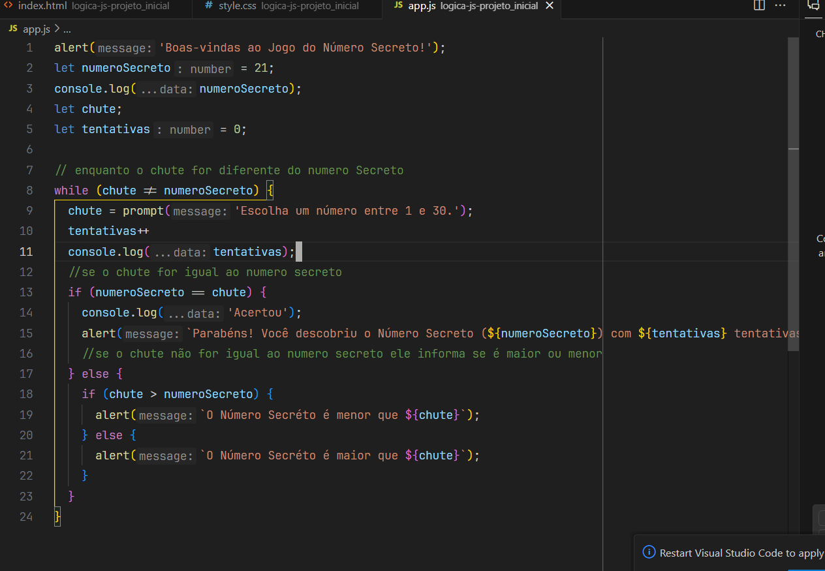Click the JS file icon on app.js tab
The width and height of the screenshot is (825, 571).
coord(398,5)
